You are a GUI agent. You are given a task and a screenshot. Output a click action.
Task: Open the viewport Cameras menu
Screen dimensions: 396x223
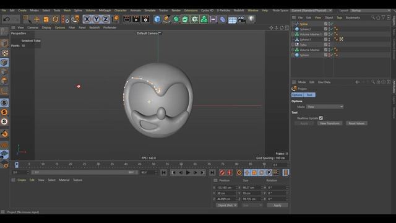[33, 27]
